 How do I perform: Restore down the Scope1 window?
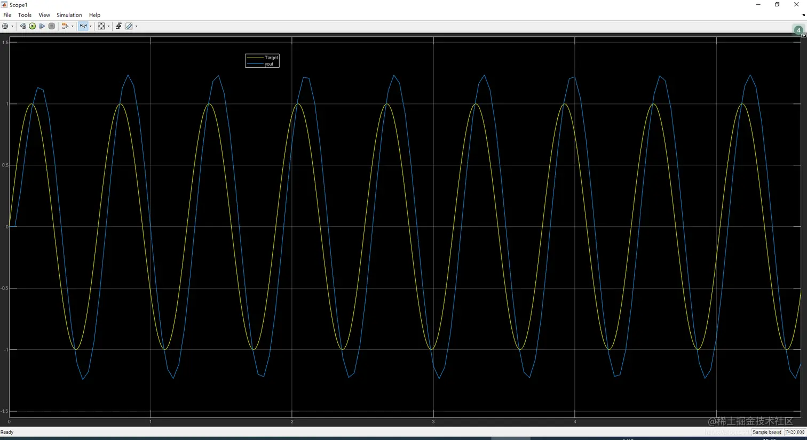(777, 4)
